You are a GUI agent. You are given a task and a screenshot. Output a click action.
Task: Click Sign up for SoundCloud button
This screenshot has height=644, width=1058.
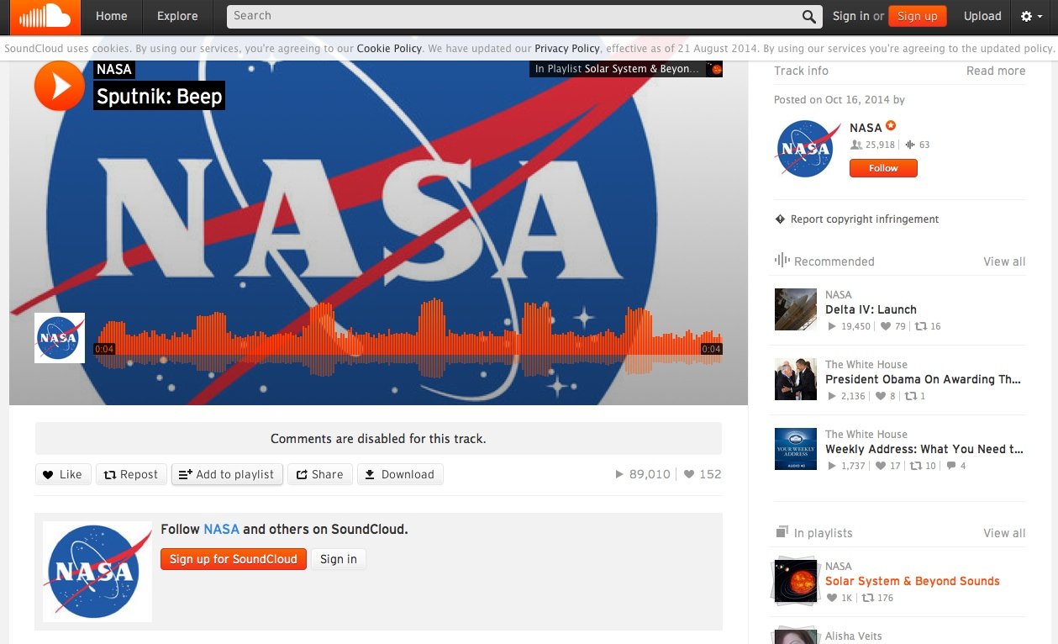tap(233, 559)
